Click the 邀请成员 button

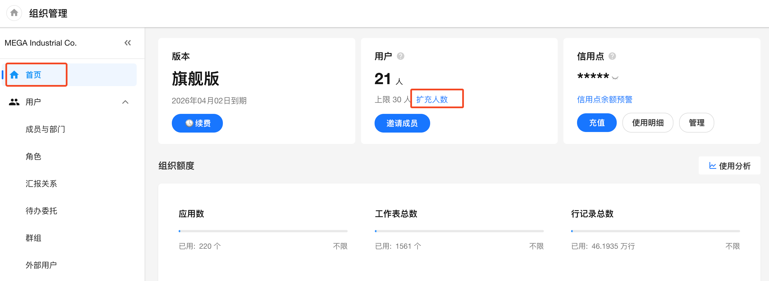coord(402,123)
